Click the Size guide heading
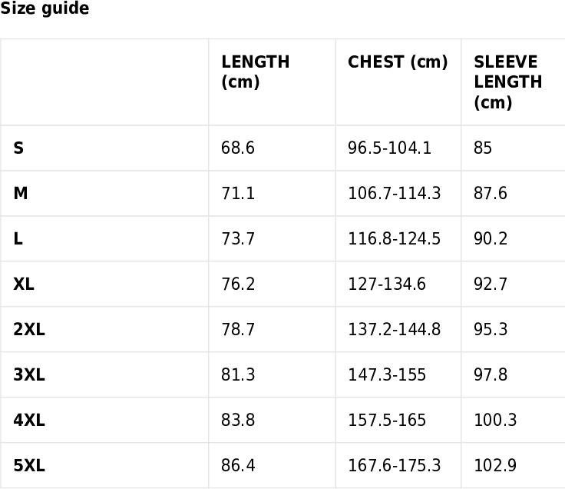 pos(45,8)
